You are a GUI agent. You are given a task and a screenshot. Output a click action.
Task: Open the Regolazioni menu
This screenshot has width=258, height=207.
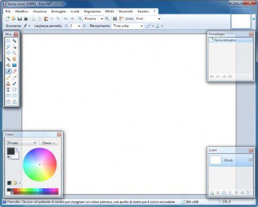92,11
